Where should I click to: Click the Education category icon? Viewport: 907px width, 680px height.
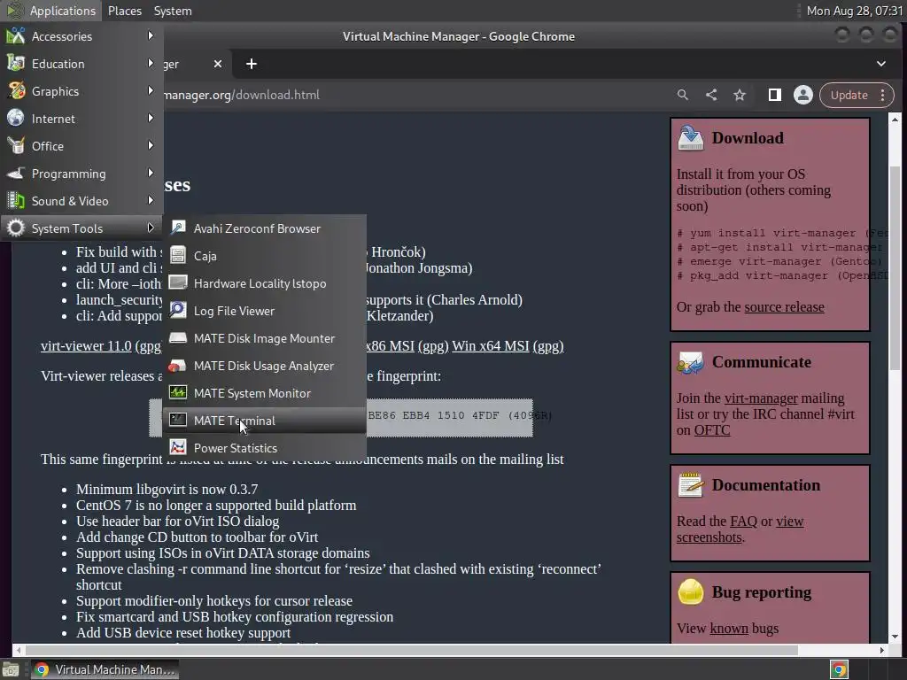[16, 63]
